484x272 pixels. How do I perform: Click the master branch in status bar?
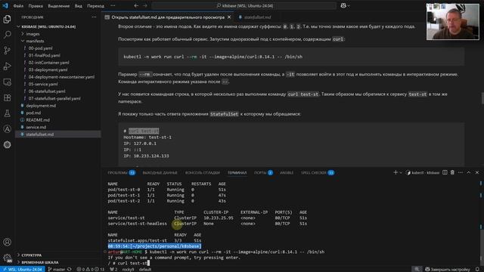pos(57,269)
